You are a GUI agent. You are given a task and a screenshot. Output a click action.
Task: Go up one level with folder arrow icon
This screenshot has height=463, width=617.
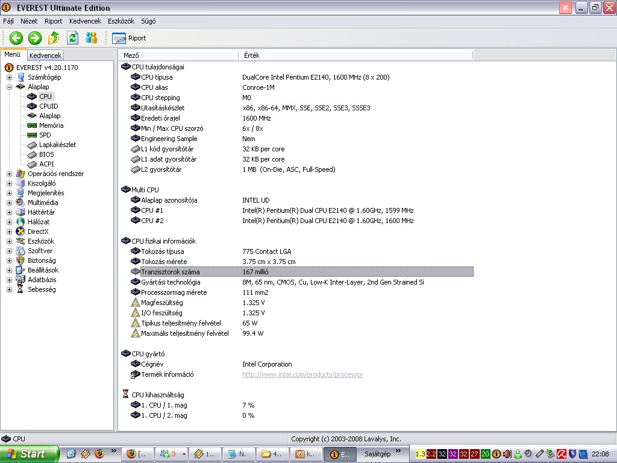[x=54, y=38]
